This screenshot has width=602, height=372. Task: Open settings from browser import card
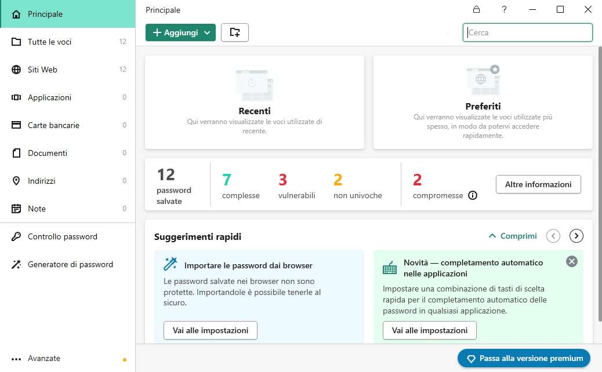211,330
